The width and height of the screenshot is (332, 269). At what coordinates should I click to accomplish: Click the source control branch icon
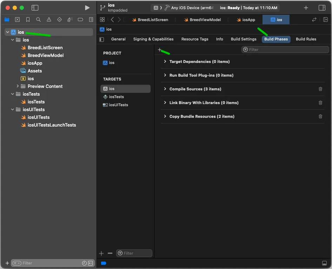tap(102, 8)
